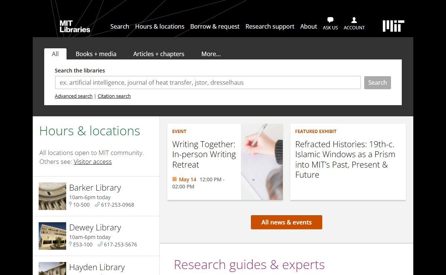
Task: Open Borrow & request navigation menu
Action: (x=215, y=26)
